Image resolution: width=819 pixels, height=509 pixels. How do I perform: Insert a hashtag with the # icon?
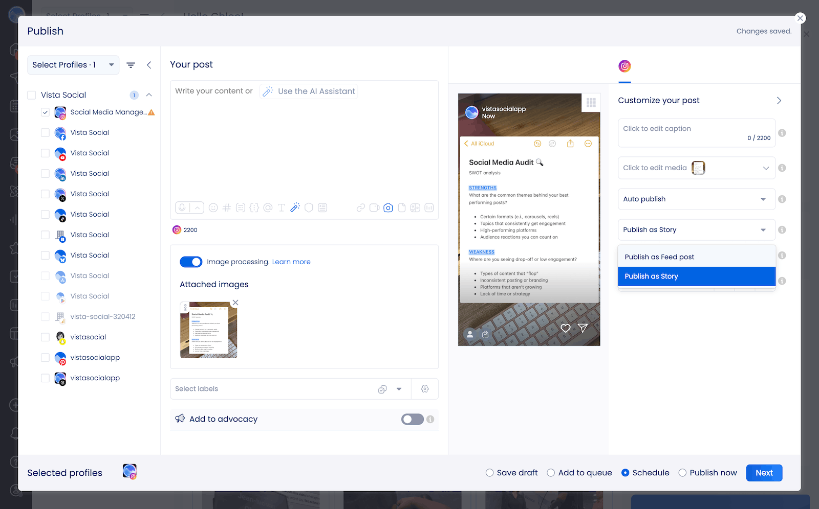[227, 207]
